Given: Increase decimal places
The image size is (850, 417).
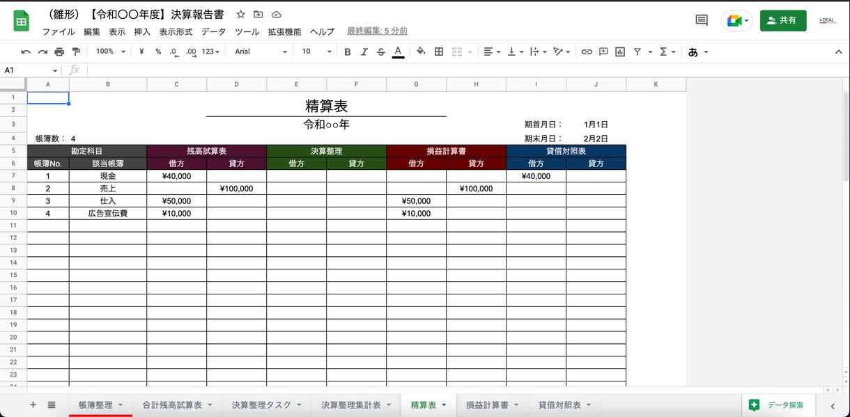Looking at the screenshot, I should point(190,52).
